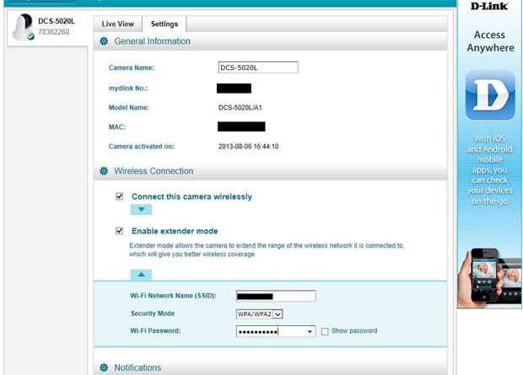Click the Notifications gear icon
The width and height of the screenshot is (523, 375).
(104, 367)
